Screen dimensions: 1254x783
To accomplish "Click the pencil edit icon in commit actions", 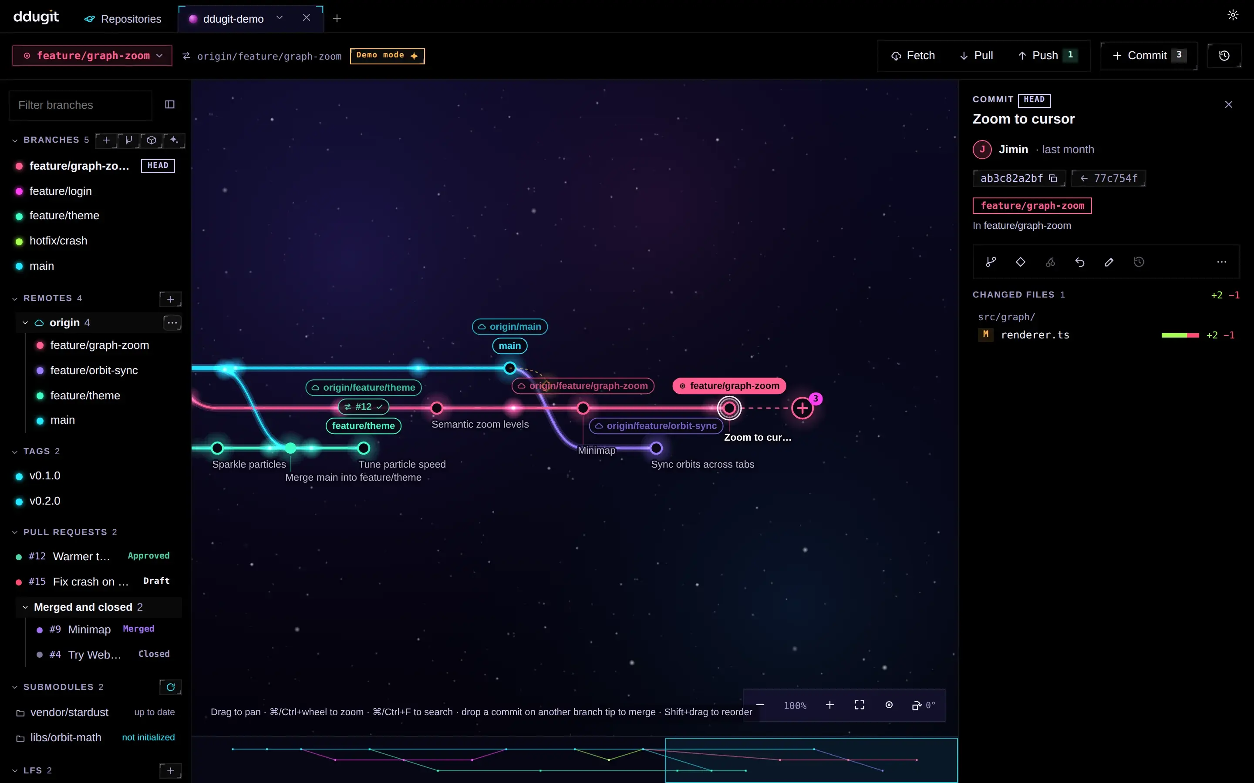I will tap(1109, 262).
